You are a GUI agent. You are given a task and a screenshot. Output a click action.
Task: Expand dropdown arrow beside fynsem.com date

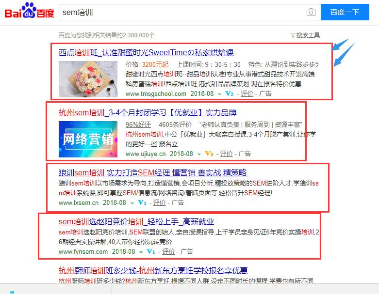pyautogui.click(x=141, y=252)
